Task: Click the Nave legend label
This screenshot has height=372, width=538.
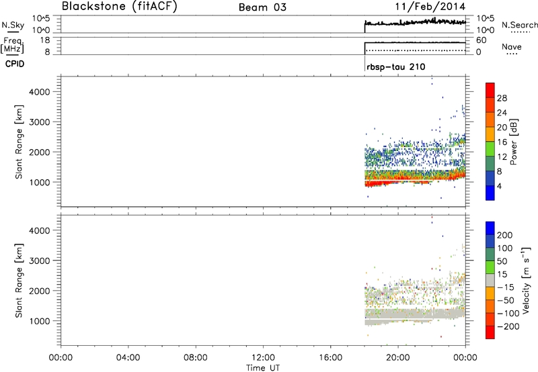Action: coord(512,46)
